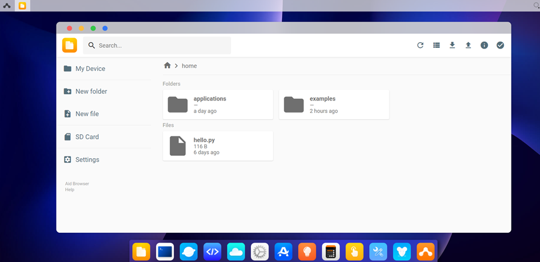Create a New file from the sidebar

[x=103, y=114]
